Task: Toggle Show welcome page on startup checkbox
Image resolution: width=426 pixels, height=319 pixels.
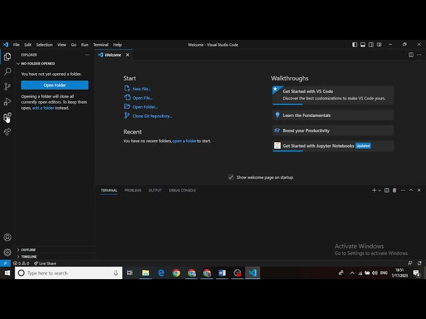Action: 231,177
